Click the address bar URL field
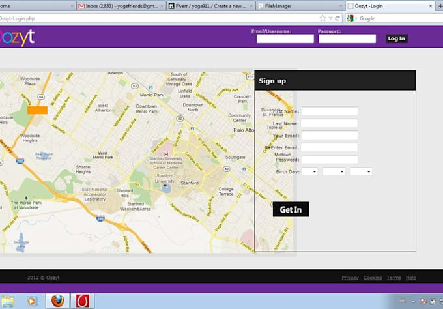This screenshot has height=309, width=443. coord(158,18)
